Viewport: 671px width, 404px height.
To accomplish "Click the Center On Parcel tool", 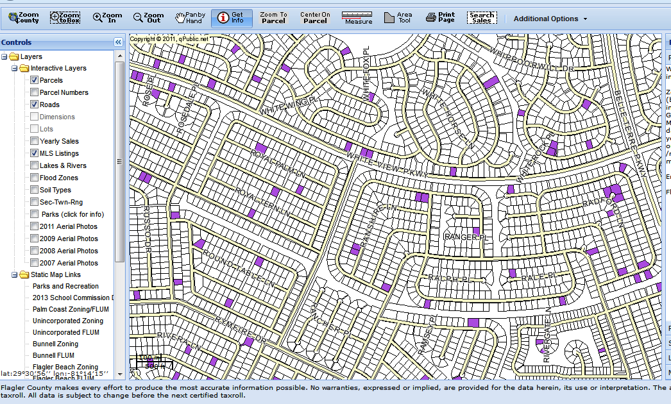I will (x=315, y=16).
